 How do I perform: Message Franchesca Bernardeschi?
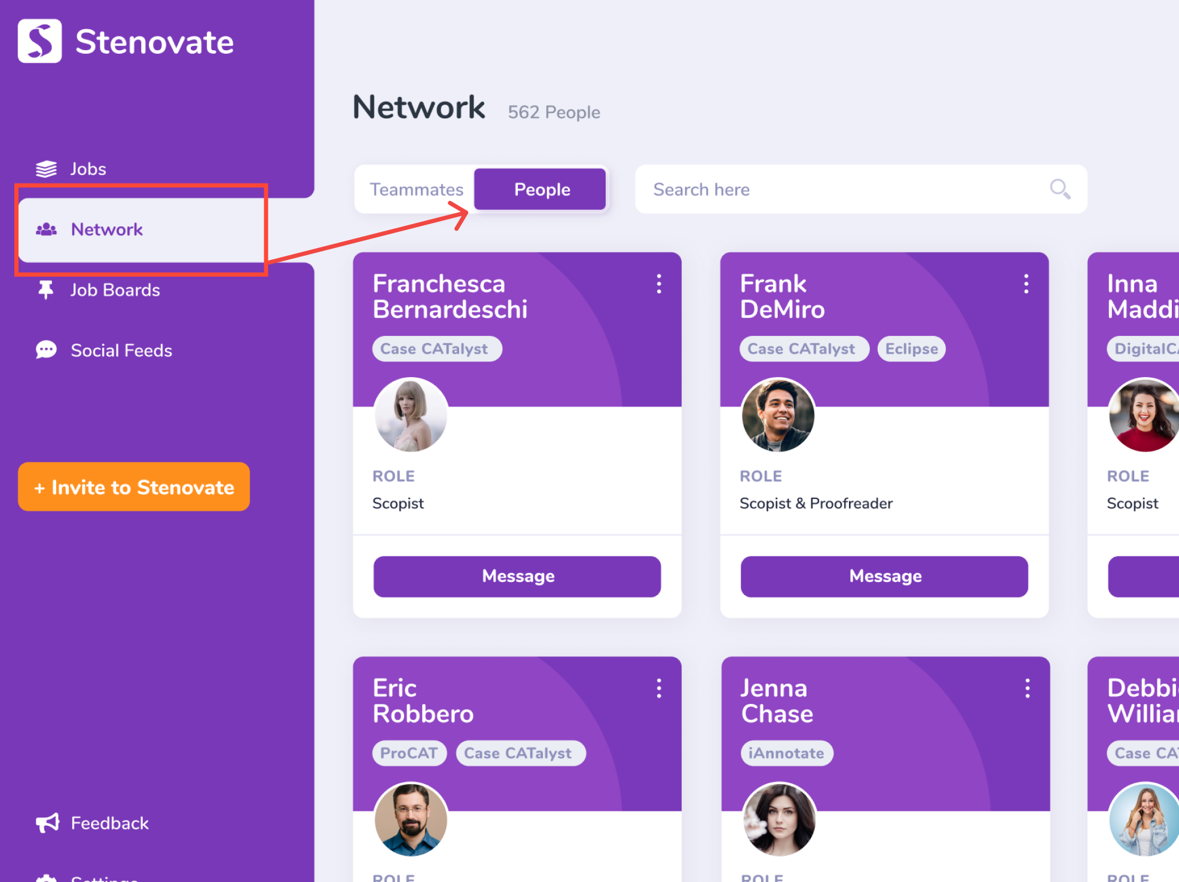coord(517,576)
